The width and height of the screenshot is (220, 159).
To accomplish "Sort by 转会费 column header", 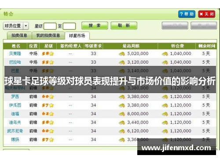I will pos(177,46).
